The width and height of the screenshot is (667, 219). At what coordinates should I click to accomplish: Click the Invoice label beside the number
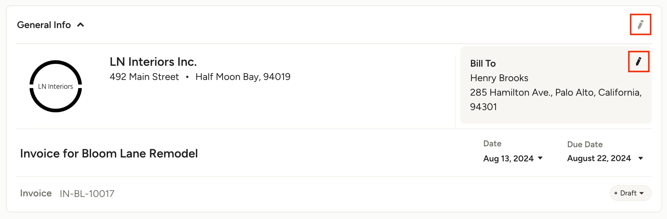click(36, 193)
